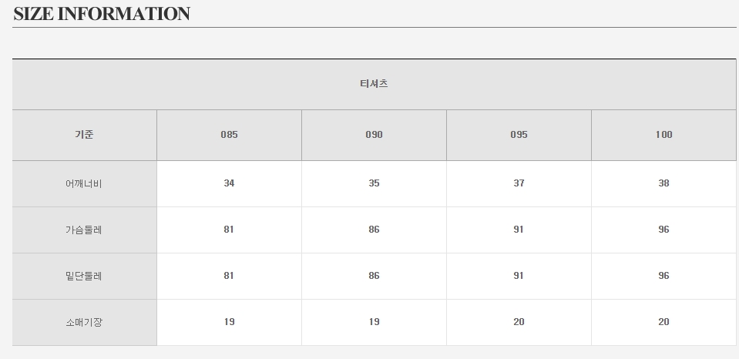This screenshot has height=359, width=739.
Task: Click the 티셔츠 table title
Action: tap(374, 84)
